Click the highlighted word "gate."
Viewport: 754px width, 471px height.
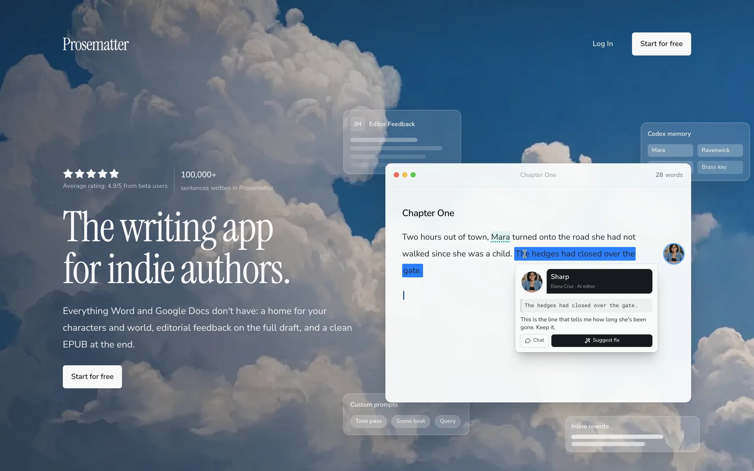click(413, 270)
